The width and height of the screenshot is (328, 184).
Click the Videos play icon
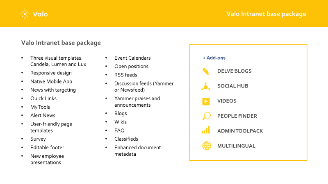click(x=206, y=101)
